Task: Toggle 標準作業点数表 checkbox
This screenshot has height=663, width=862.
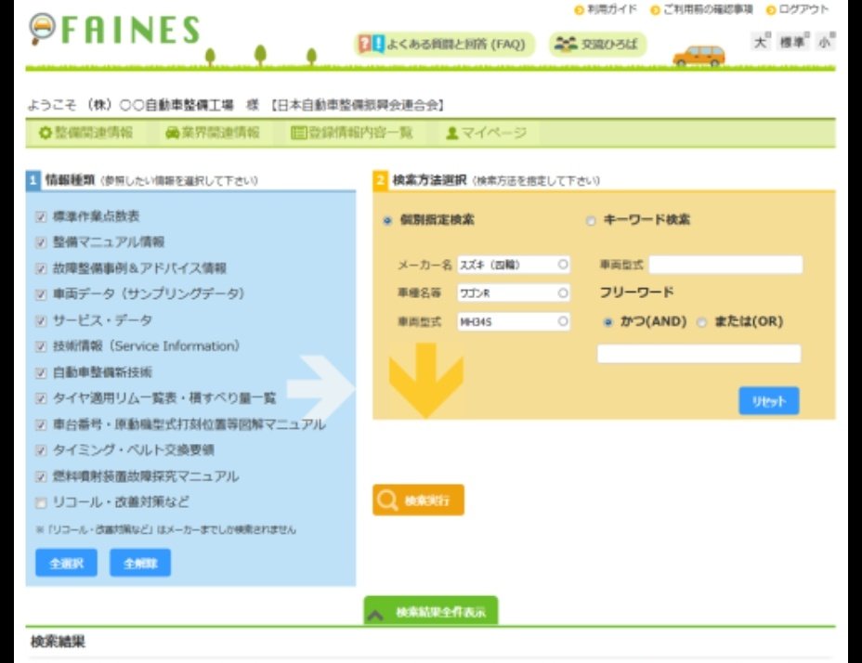Action: pyautogui.click(x=41, y=216)
